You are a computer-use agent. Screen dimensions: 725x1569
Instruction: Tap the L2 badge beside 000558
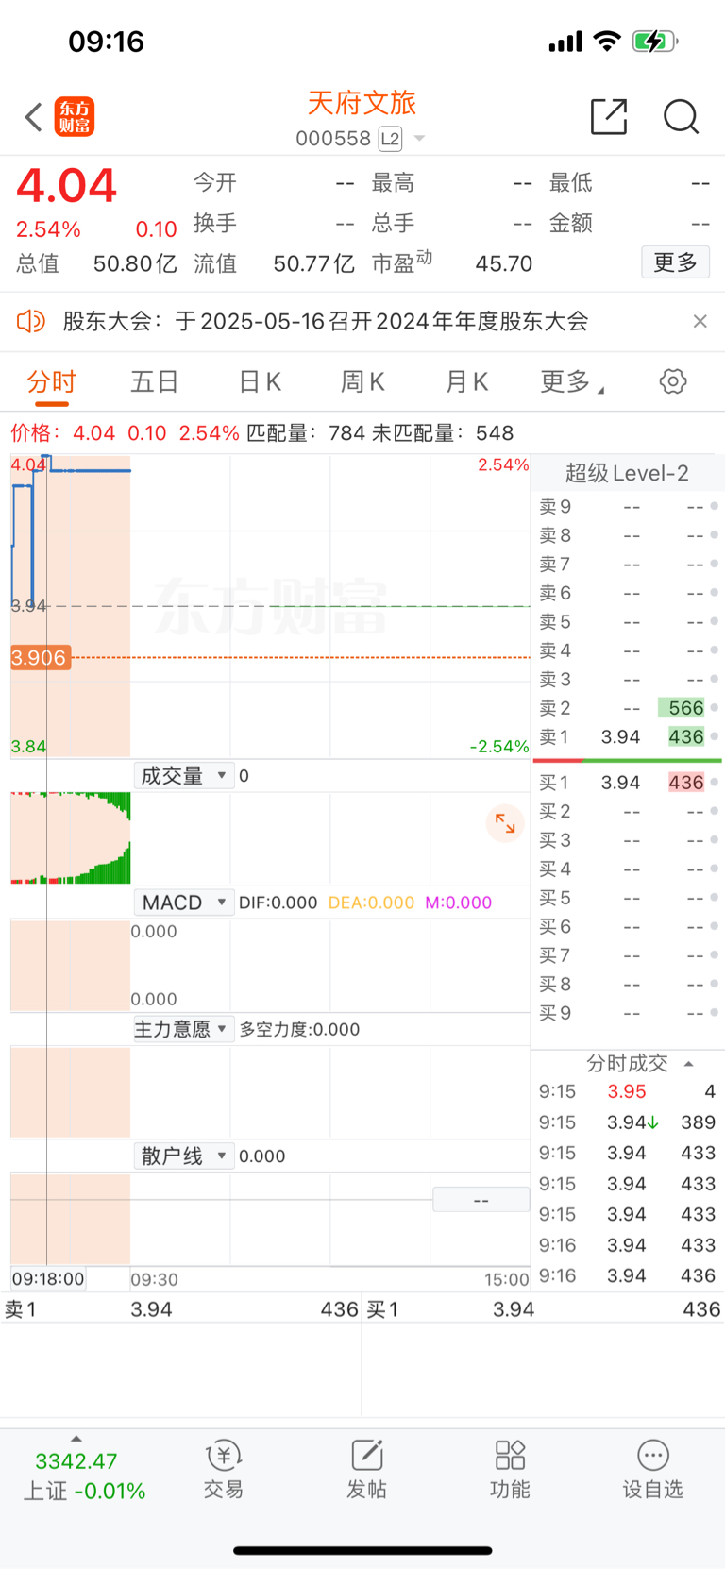[x=390, y=139]
